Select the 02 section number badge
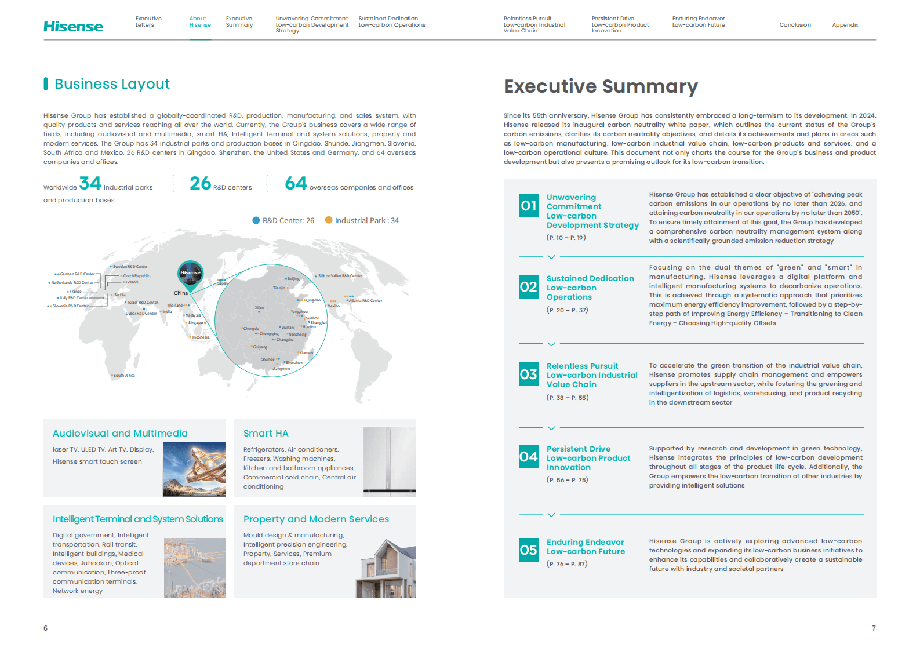The height and width of the screenshot is (651, 920). [x=529, y=287]
